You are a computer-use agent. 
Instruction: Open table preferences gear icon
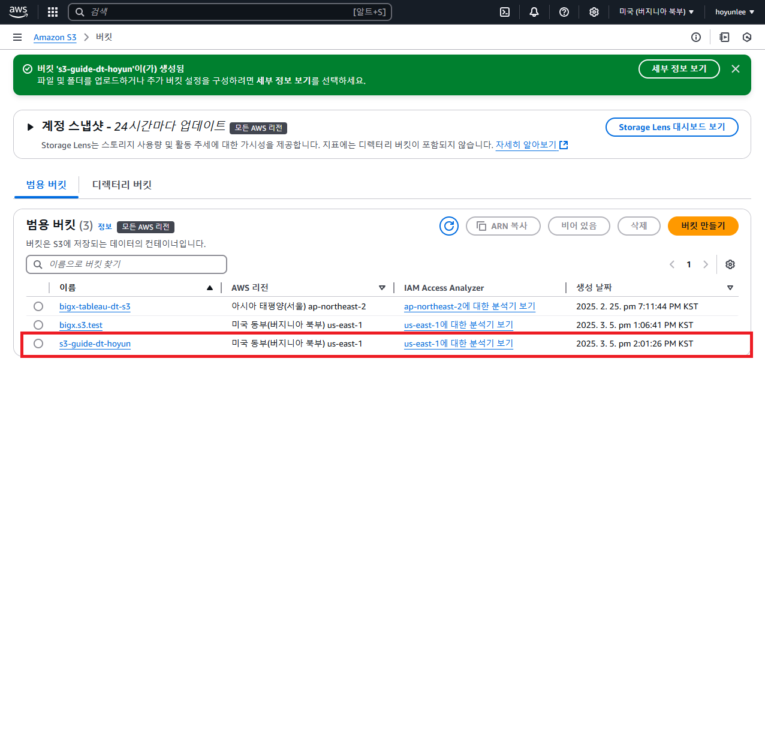click(730, 264)
